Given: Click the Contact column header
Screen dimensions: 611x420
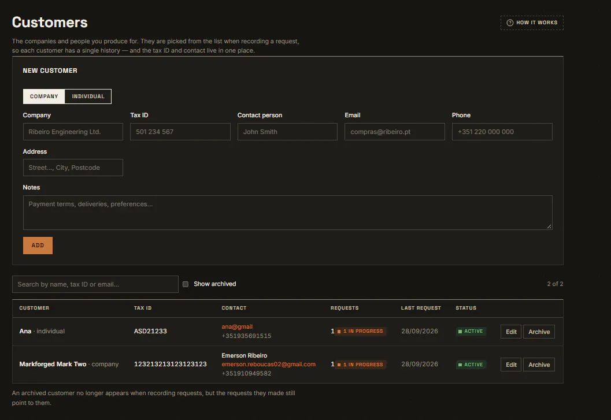Looking at the screenshot, I should [234, 308].
